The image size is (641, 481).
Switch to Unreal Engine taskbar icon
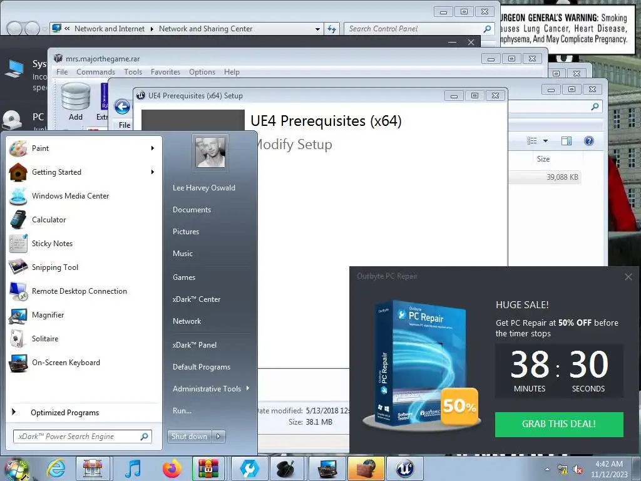(x=405, y=468)
